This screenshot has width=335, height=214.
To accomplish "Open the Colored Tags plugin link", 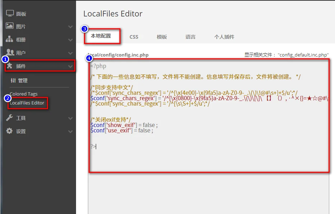I will 24,94.
